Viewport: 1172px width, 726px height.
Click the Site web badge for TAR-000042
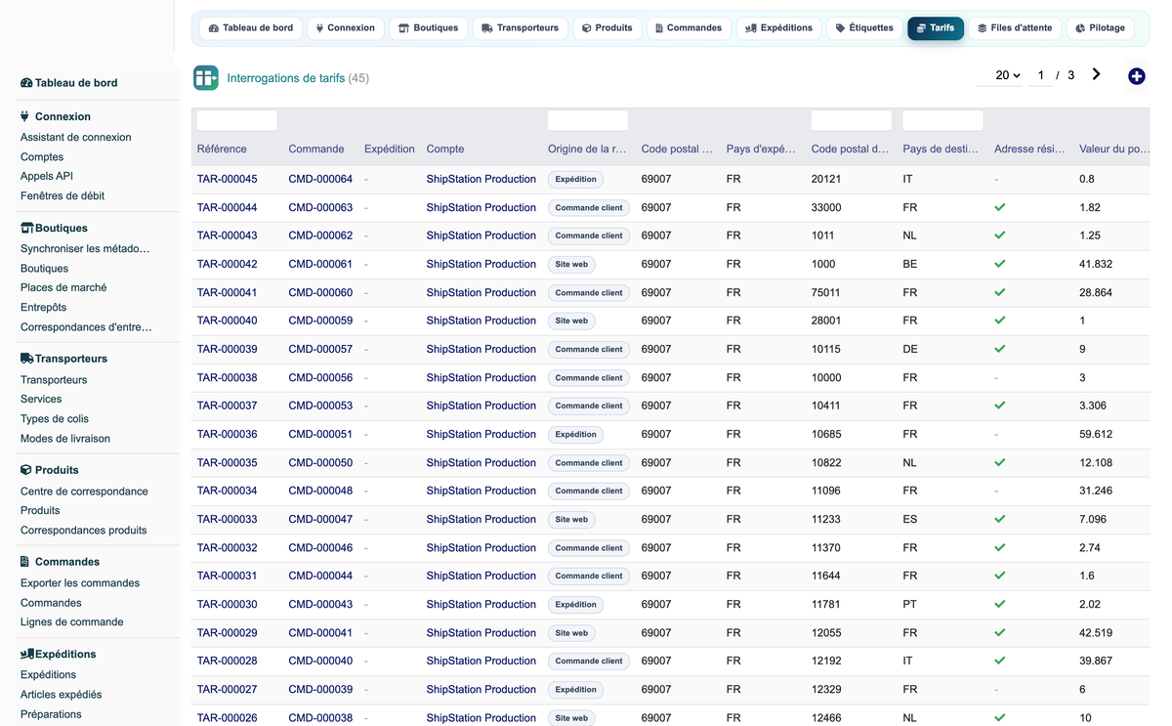[x=571, y=264]
